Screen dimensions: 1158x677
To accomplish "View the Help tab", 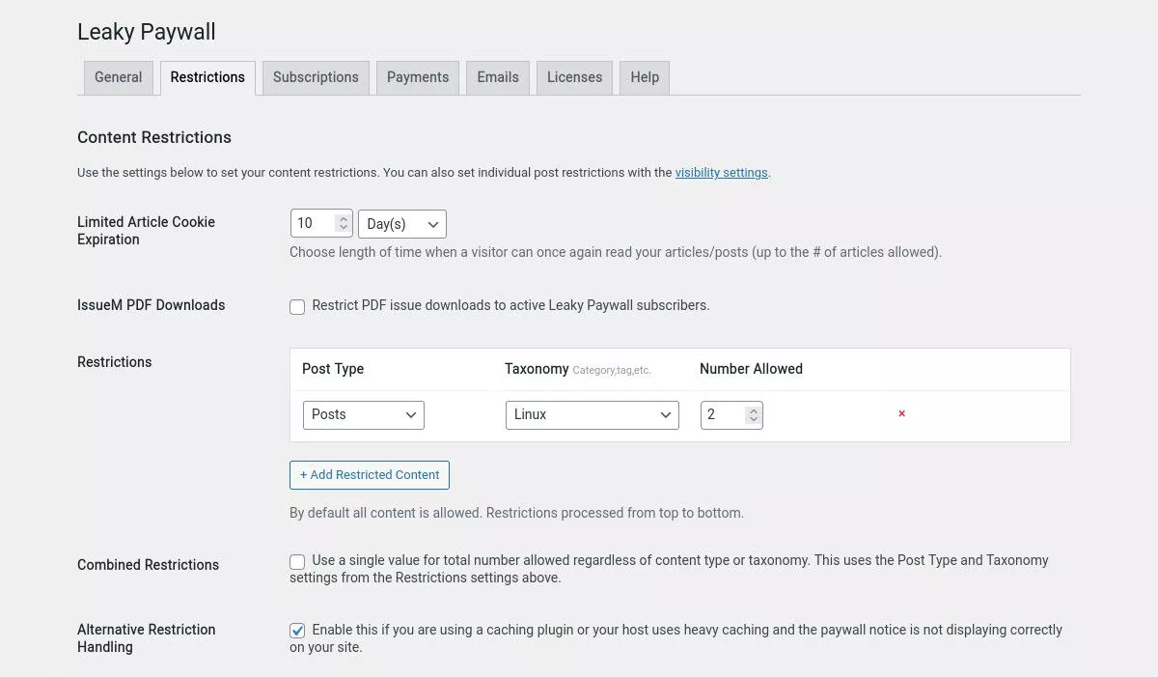I will click(645, 78).
